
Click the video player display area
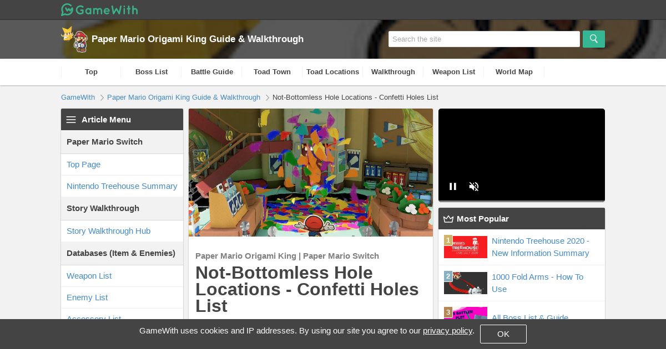click(522, 155)
